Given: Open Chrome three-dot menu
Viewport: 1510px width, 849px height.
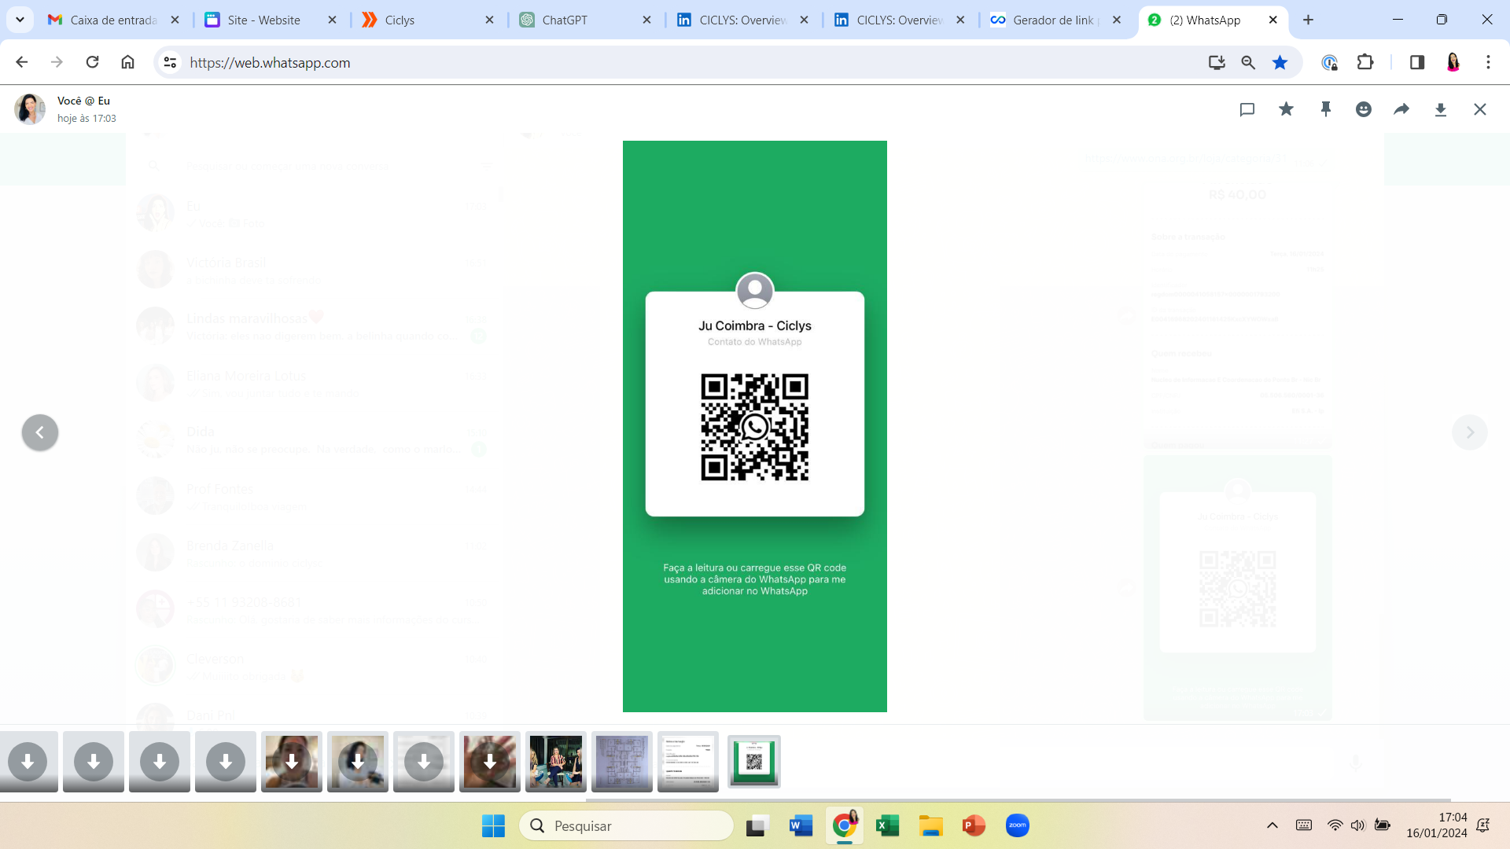Looking at the screenshot, I should tap(1487, 63).
